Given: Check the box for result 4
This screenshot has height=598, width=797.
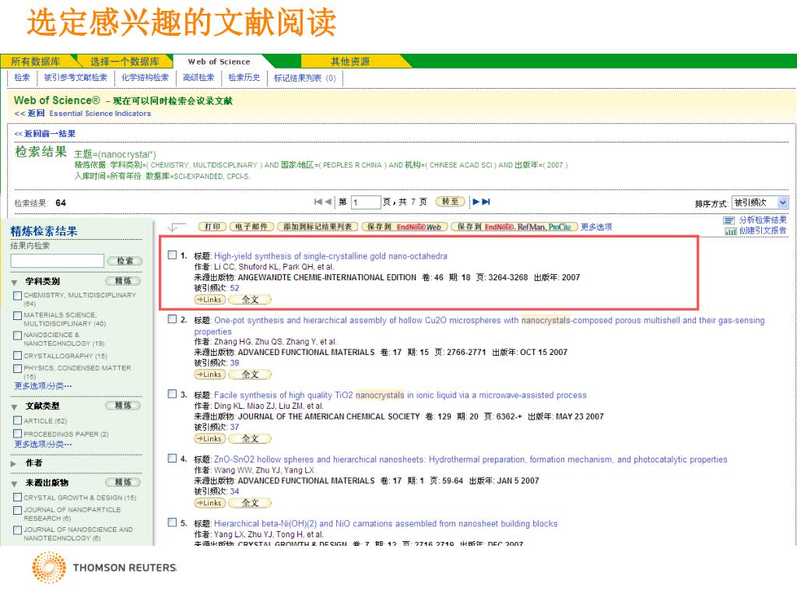Looking at the screenshot, I should 172,458.
